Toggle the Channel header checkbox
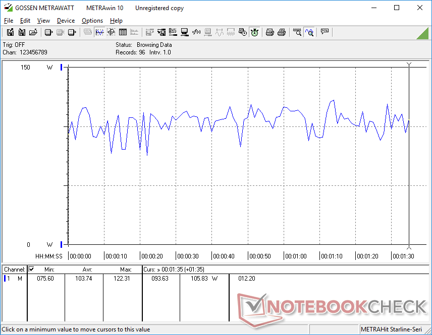This screenshot has width=432, height=335. coord(31,269)
